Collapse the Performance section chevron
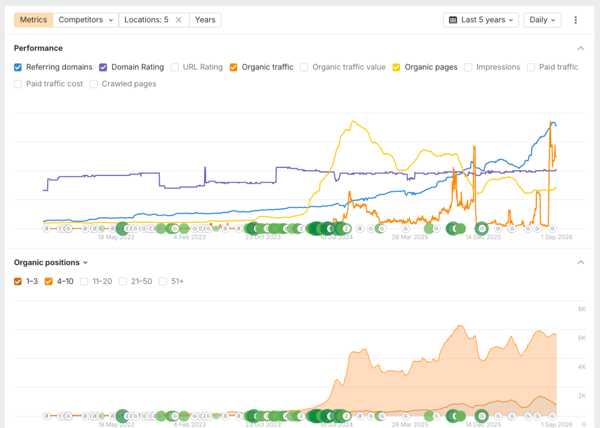 581,48
